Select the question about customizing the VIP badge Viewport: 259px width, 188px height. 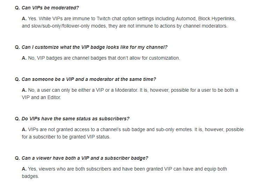click(x=95, y=47)
